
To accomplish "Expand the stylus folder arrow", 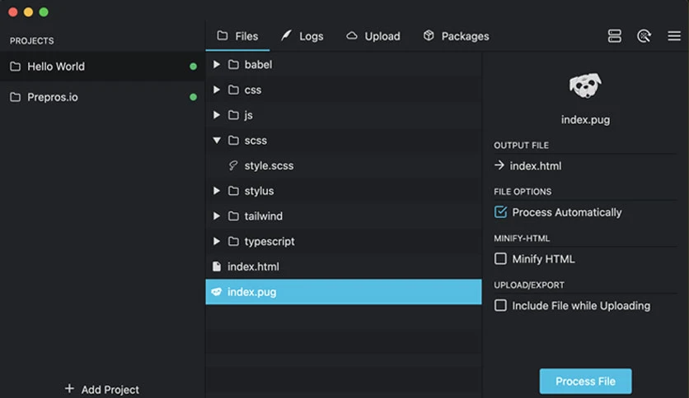I will pos(216,191).
